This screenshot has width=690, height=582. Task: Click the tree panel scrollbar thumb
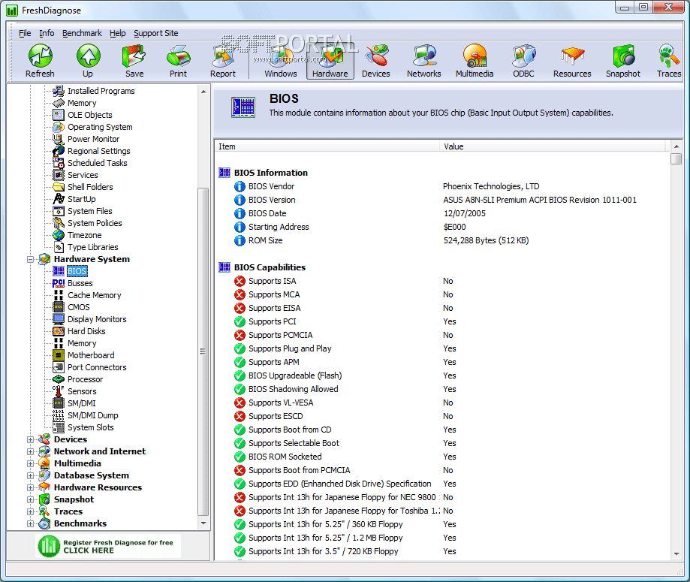[203, 351]
